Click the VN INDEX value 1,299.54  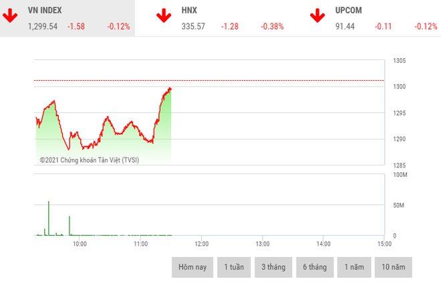click(43, 27)
